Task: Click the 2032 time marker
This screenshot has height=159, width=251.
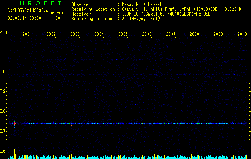Action: coord(51,34)
